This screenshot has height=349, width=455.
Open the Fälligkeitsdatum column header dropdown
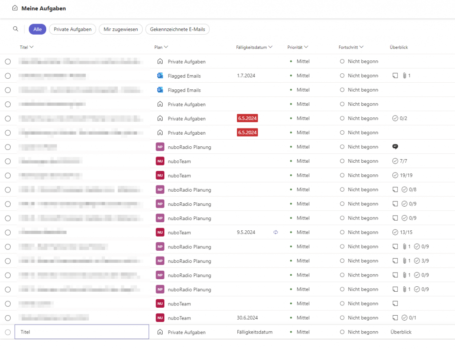point(254,47)
